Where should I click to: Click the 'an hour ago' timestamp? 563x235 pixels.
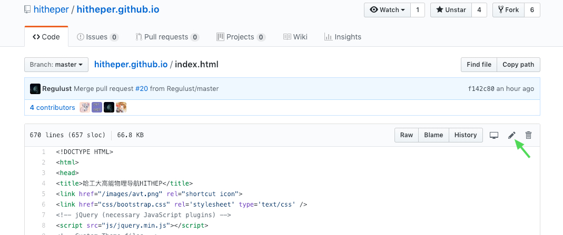[x=515, y=89]
